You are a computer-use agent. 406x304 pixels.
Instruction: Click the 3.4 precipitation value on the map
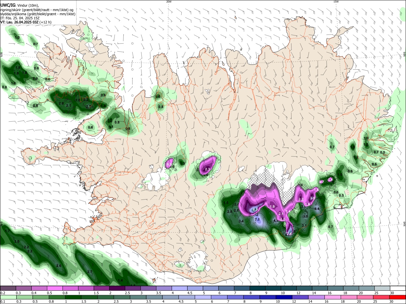(x=241, y=221)
